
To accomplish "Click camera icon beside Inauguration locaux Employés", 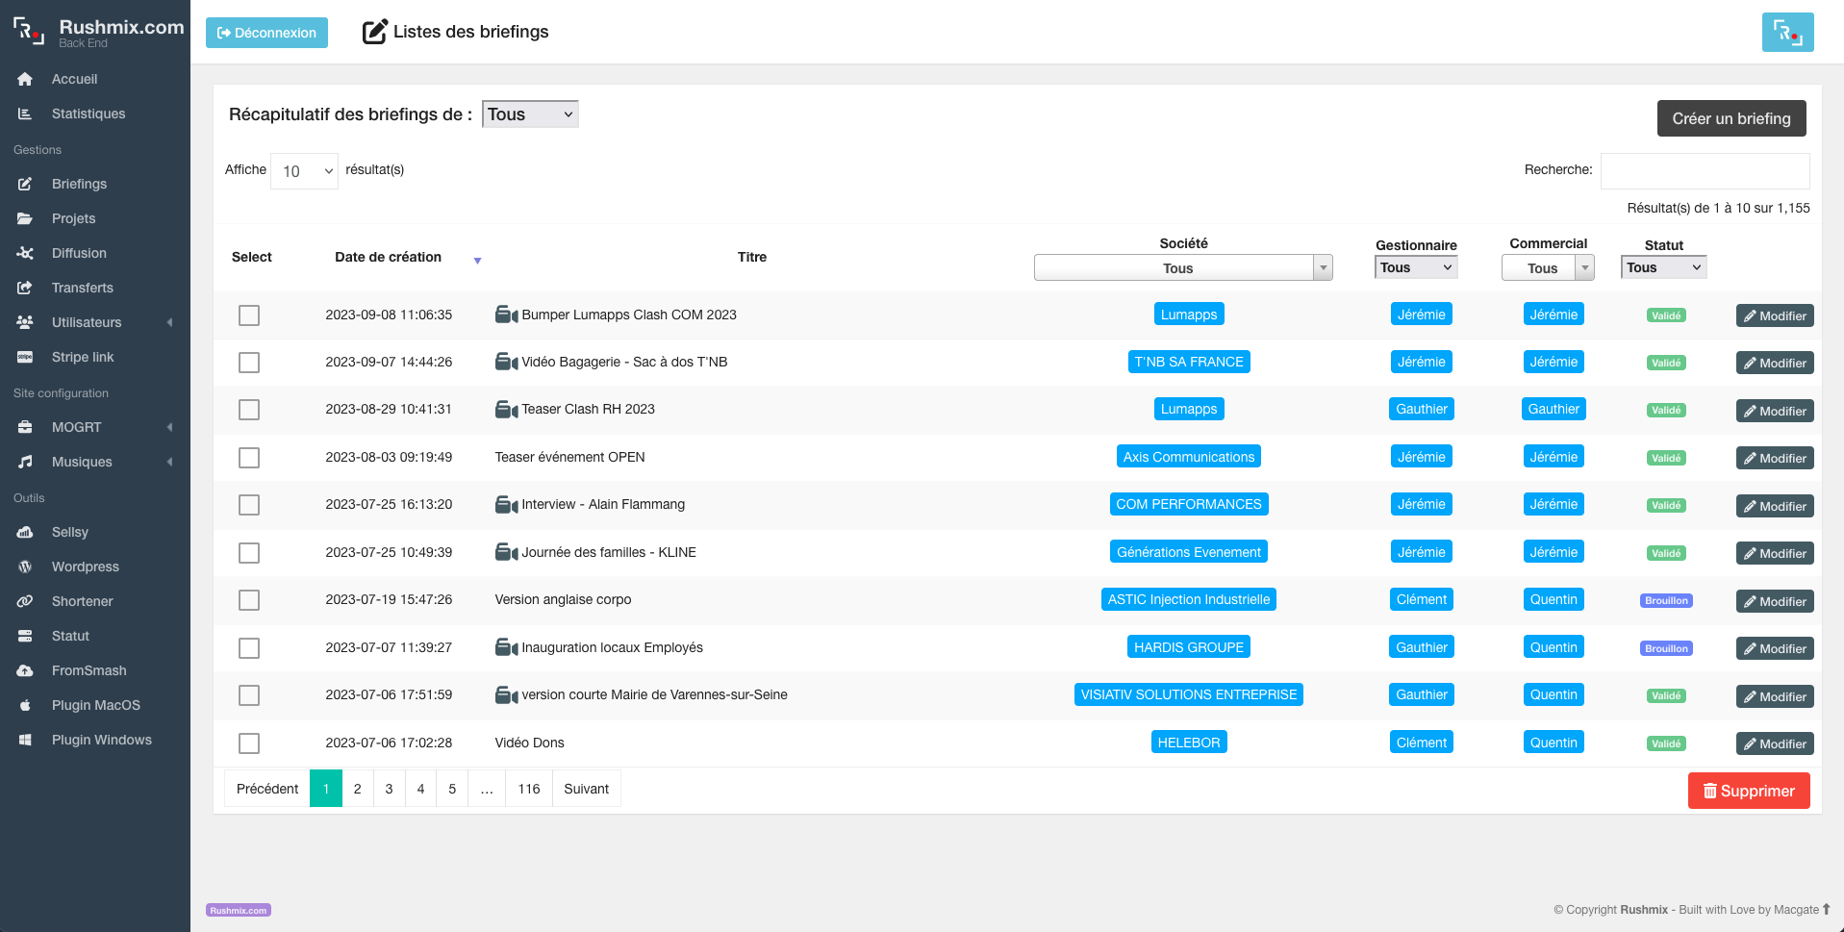I will pyautogui.click(x=506, y=647).
